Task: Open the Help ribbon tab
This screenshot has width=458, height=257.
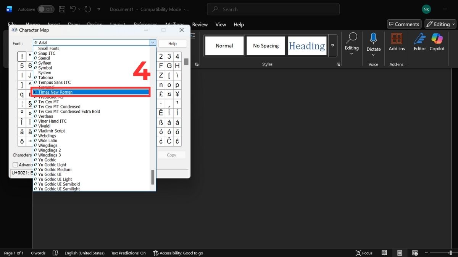Action: tap(239, 24)
